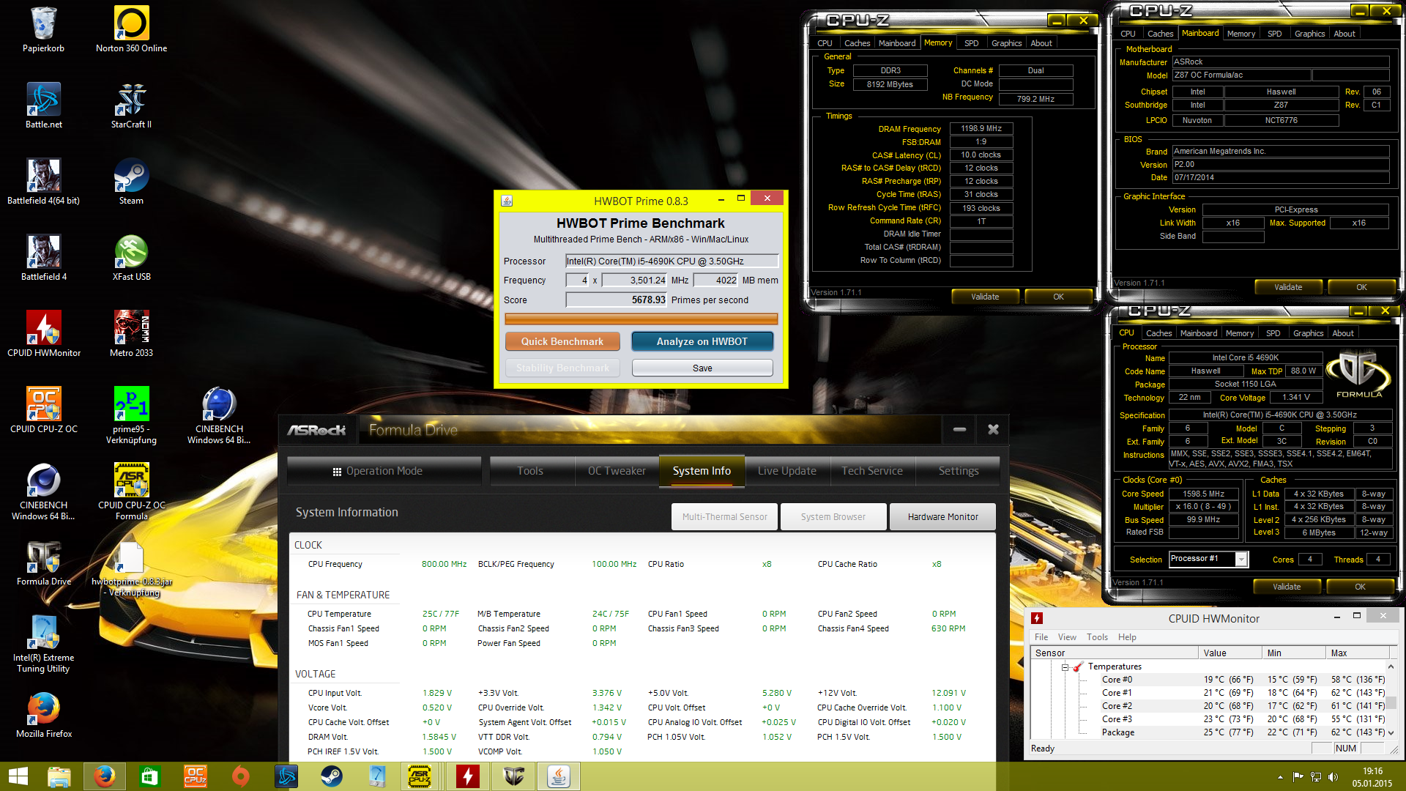Click the Multi-Thermal Sensor button

click(724, 516)
